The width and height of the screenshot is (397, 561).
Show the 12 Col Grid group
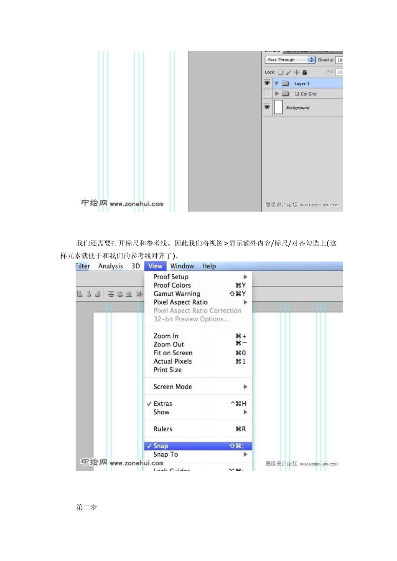[x=267, y=93]
